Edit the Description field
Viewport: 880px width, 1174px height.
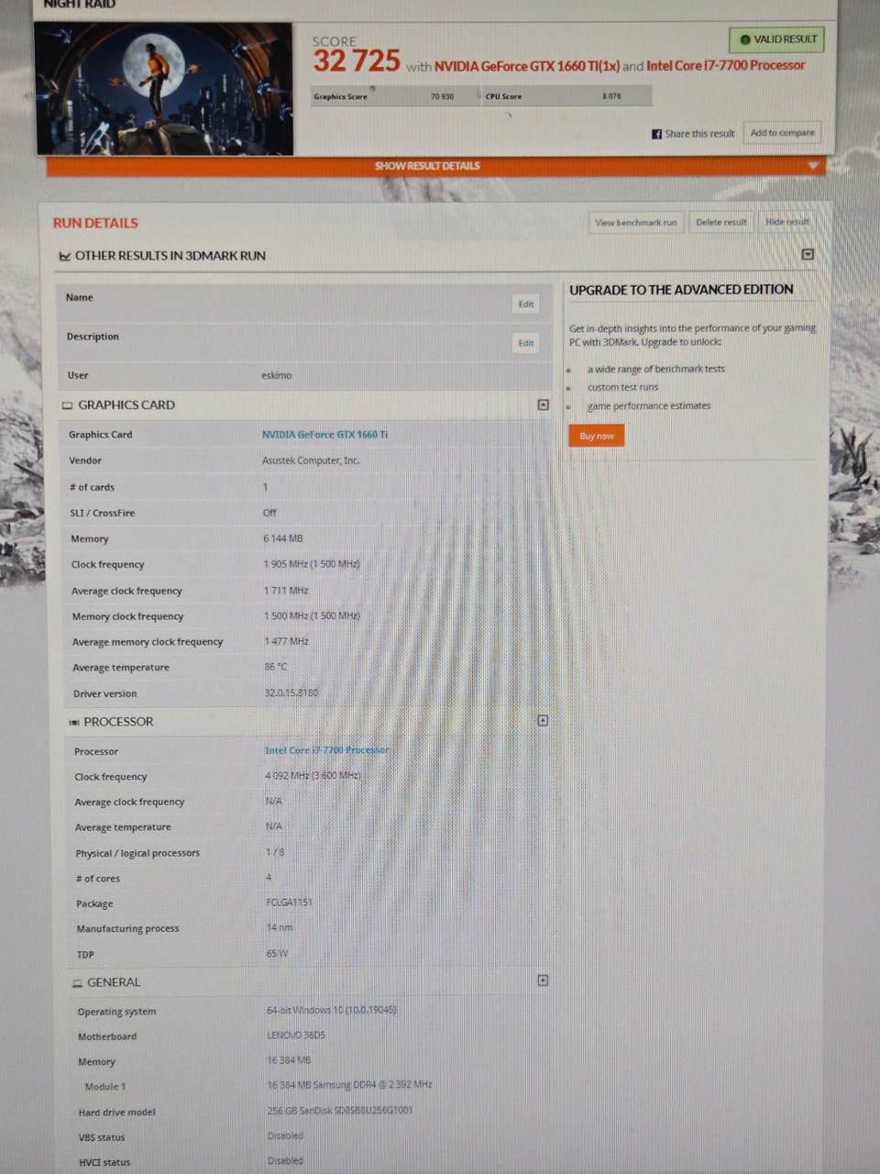click(x=525, y=343)
